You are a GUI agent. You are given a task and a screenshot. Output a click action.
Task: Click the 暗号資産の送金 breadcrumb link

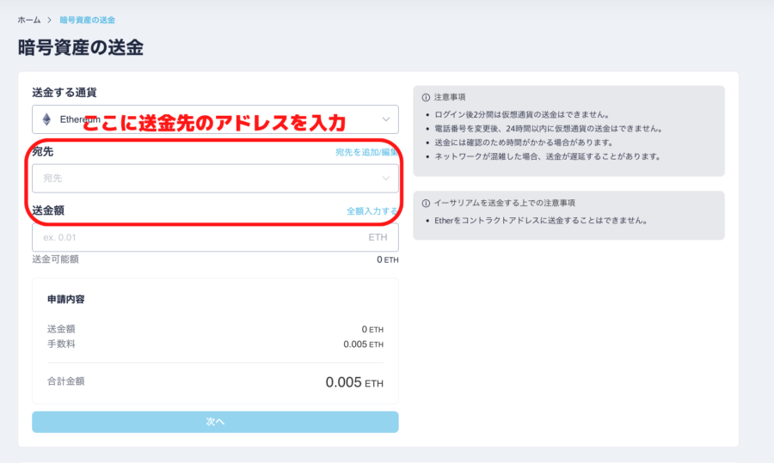88,21
